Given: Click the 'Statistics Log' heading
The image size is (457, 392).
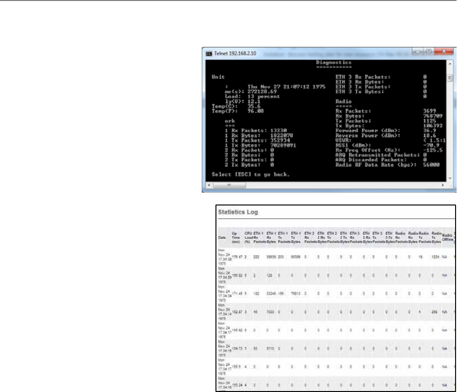Looking at the screenshot, I should pos(238,212).
